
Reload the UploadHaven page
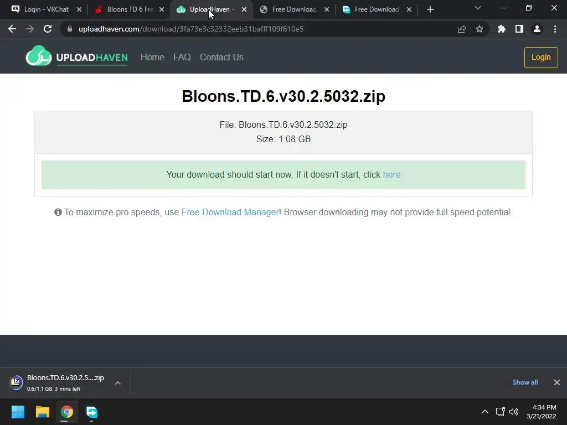[48, 29]
